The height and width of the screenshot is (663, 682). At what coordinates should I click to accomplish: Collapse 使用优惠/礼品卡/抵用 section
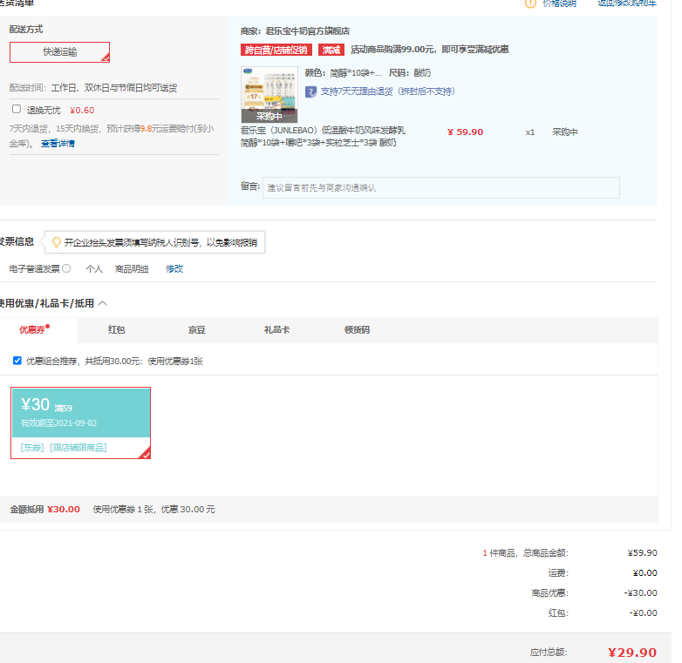(x=103, y=303)
